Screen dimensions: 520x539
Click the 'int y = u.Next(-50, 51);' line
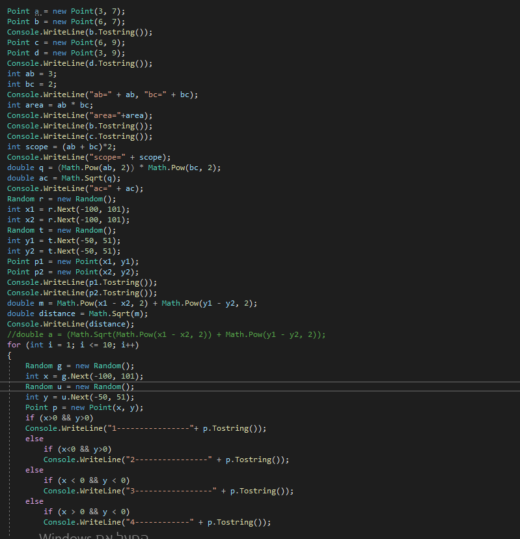coord(80,397)
